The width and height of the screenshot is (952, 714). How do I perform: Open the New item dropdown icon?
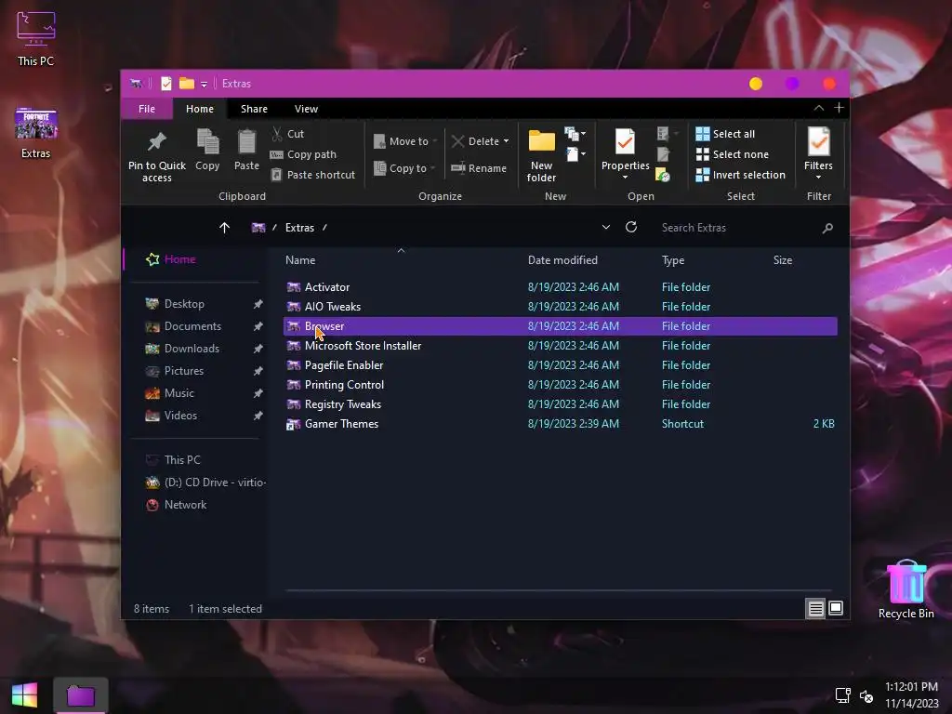pyautogui.click(x=575, y=134)
